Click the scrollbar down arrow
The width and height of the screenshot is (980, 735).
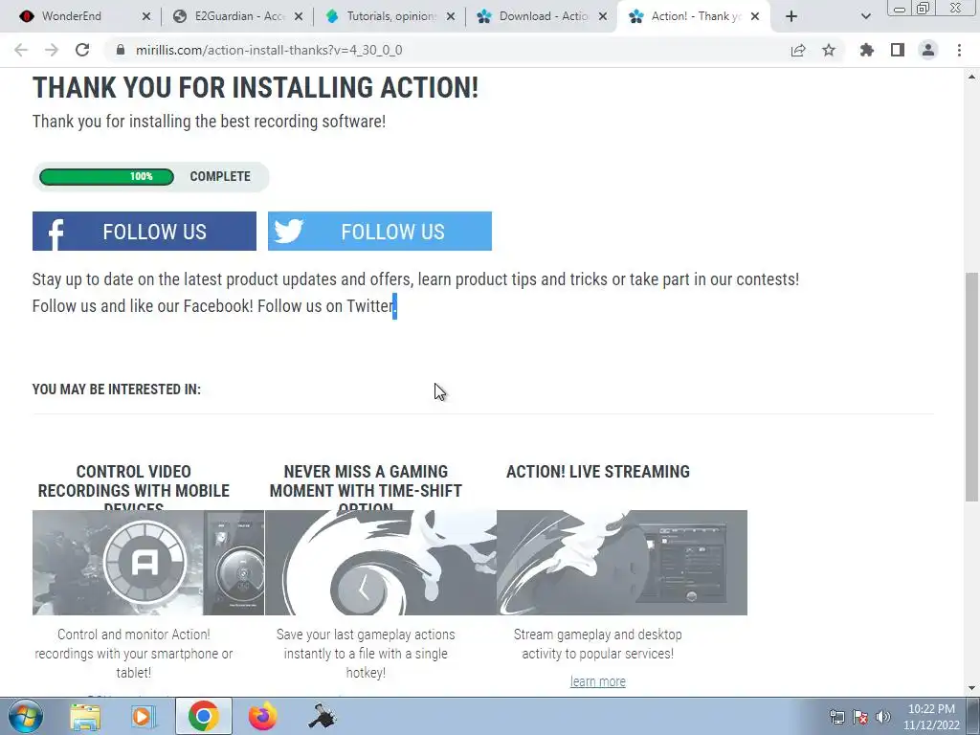[971, 688]
